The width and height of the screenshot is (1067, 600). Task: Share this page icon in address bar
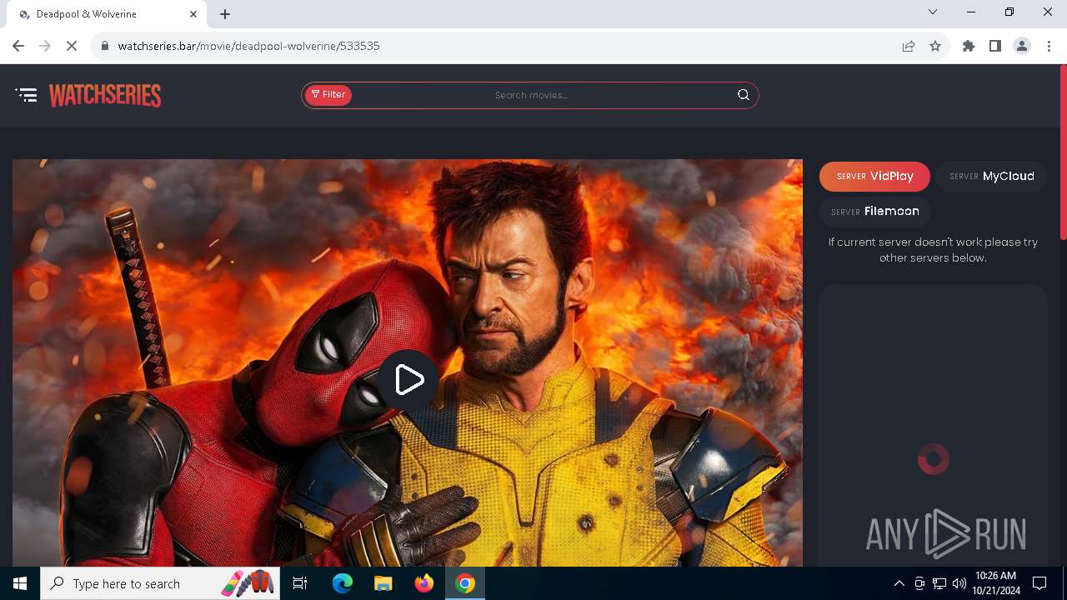tap(909, 46)
